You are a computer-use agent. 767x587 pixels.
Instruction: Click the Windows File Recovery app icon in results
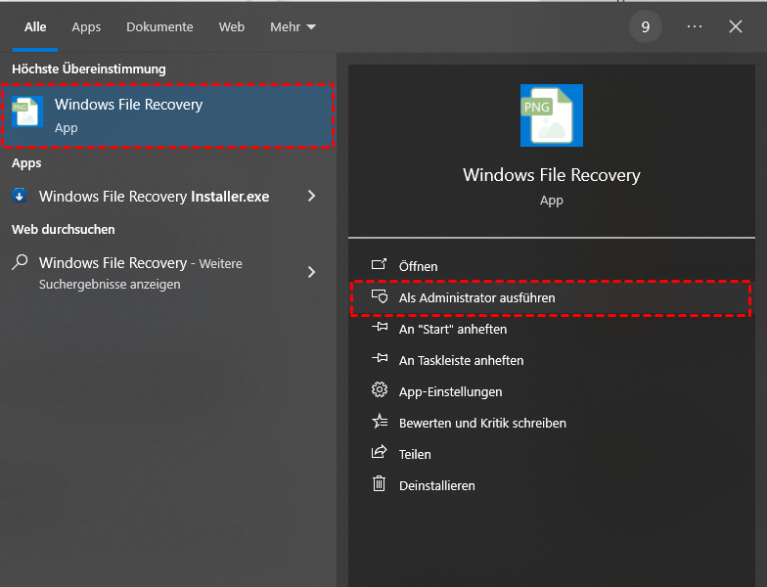tap(27, 112)
